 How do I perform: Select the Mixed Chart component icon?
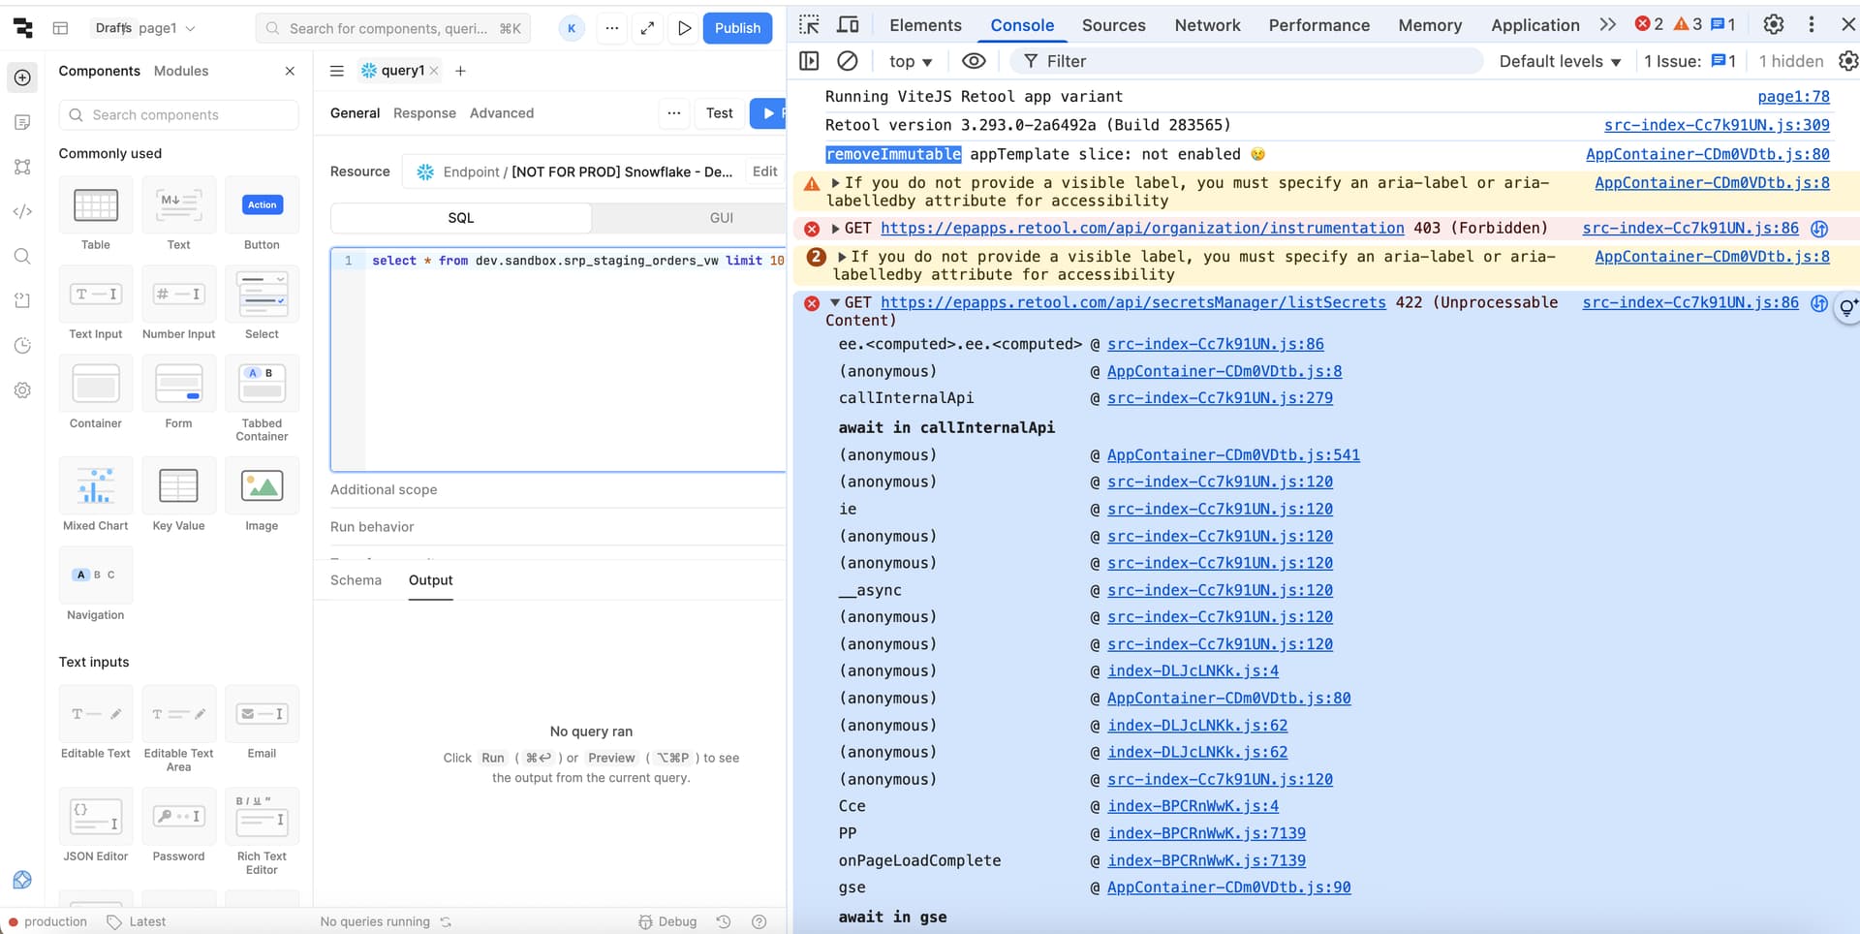96,486
